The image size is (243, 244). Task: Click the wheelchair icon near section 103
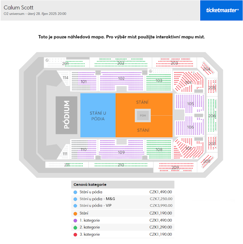click(150, 71)
